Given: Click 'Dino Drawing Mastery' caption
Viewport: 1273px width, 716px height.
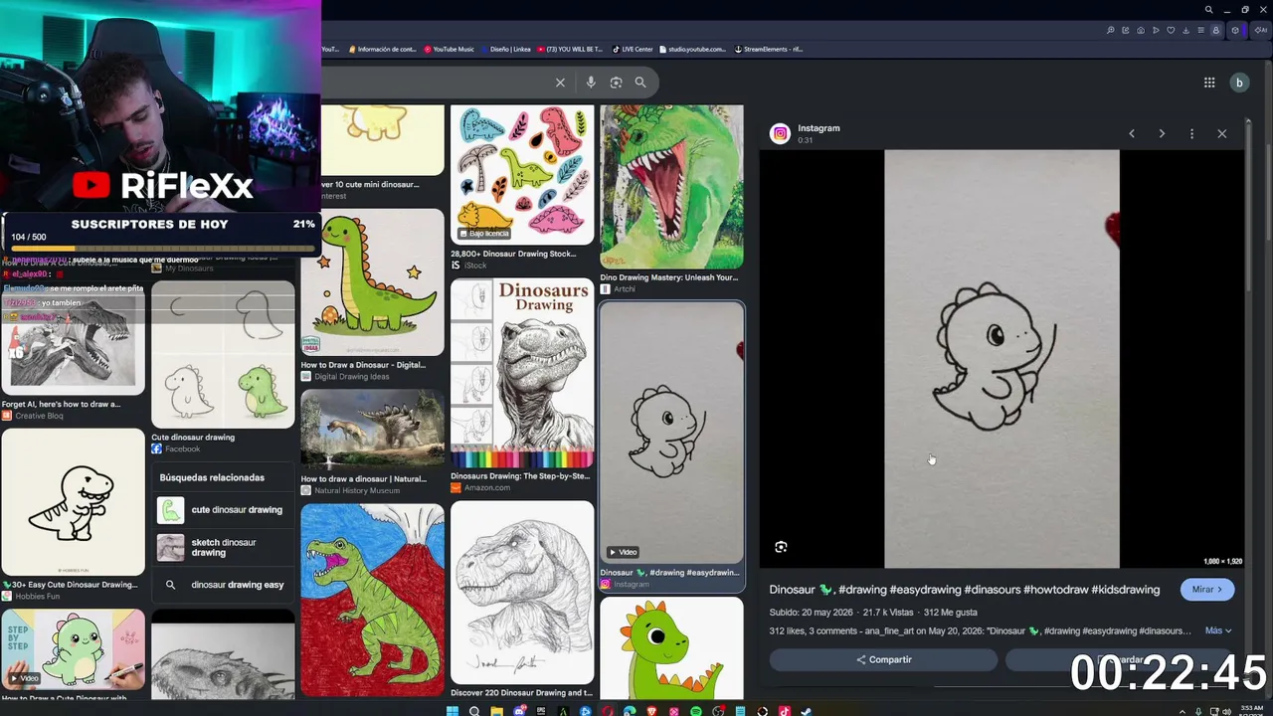Looking at the screenshot, I should click(668, 277).
